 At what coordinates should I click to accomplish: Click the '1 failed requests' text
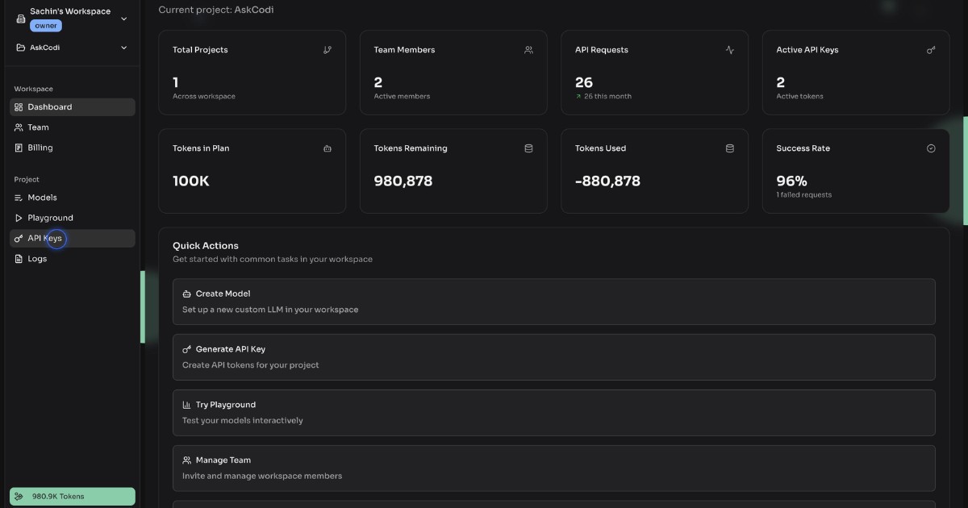[804, 195]
